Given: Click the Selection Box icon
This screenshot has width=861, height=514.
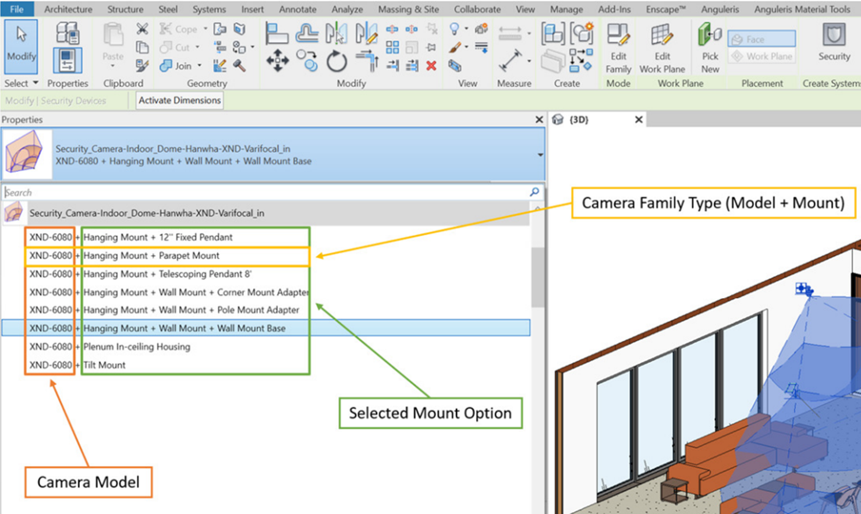Looking at the screenshot, I should click(x=455, y=66).
